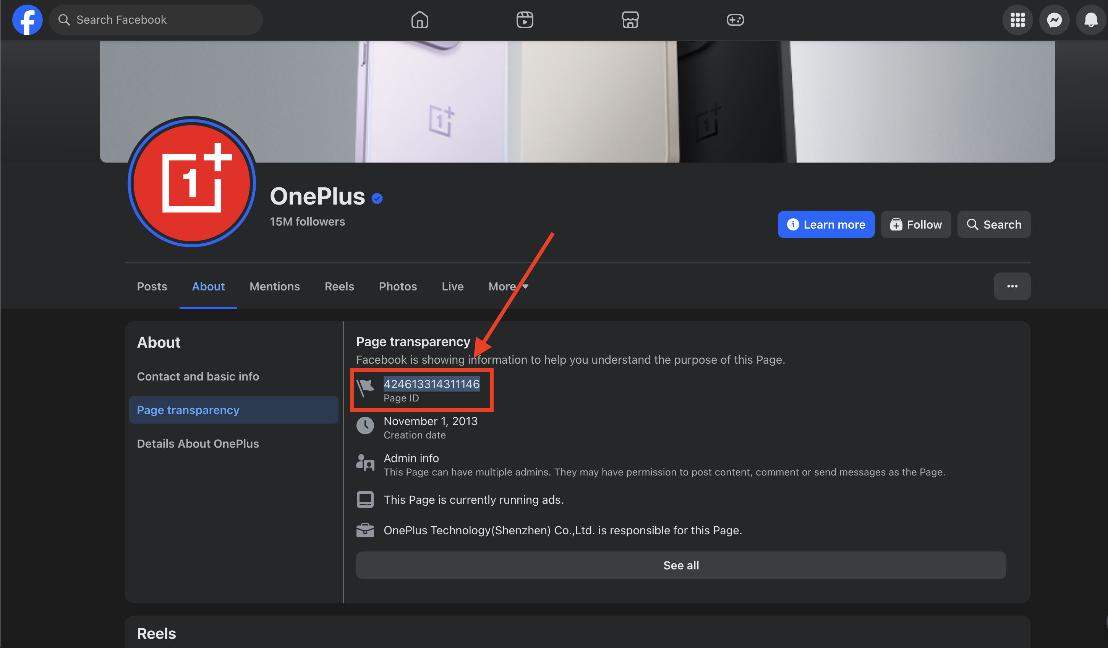This screenshot has height=648, width=1108.
Task: Click the Search Facebook input field
Action: (x=156, y=20)
